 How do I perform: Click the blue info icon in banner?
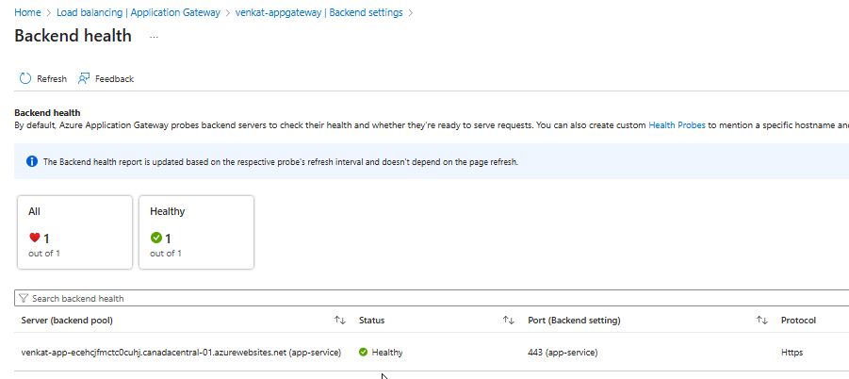tap(32, 161)
